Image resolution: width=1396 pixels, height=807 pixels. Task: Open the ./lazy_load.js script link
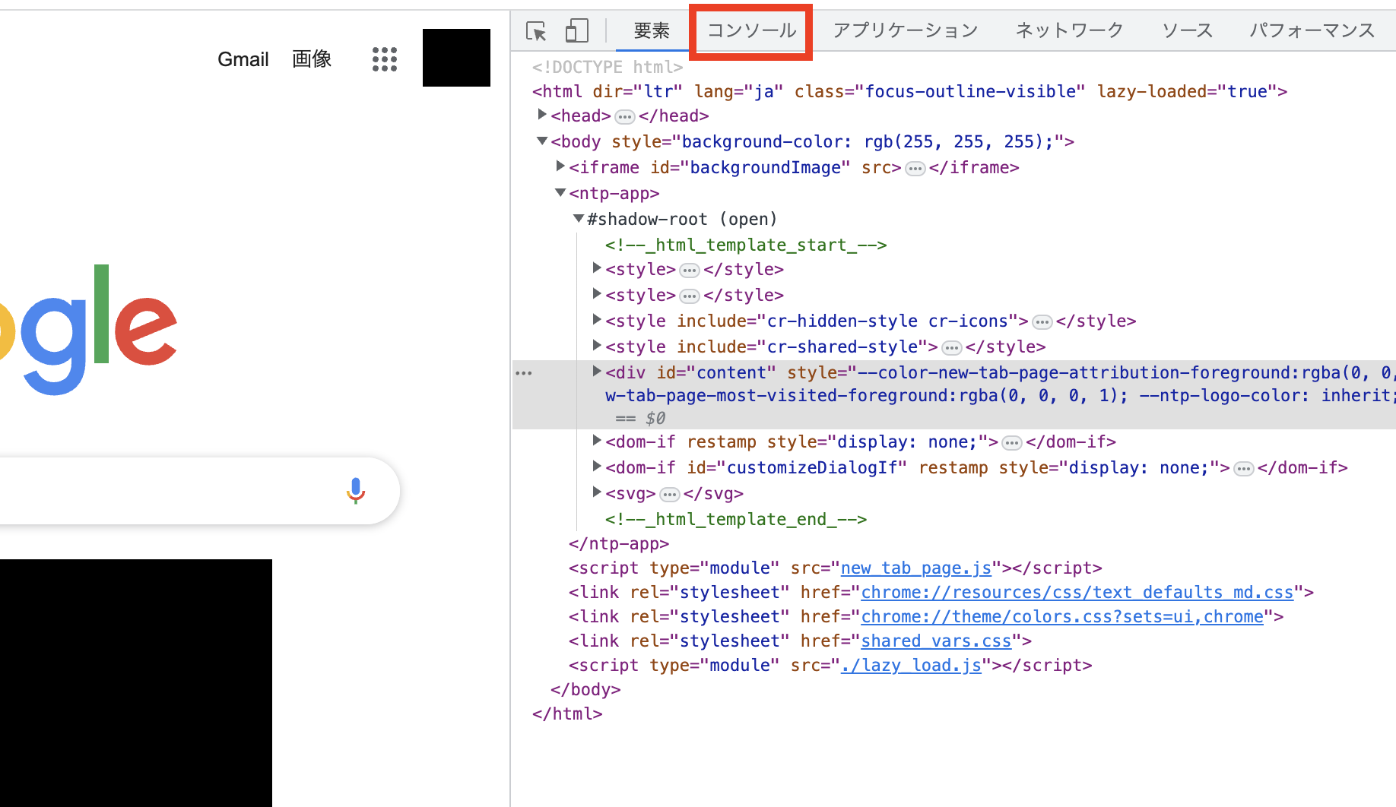[911, 665]
